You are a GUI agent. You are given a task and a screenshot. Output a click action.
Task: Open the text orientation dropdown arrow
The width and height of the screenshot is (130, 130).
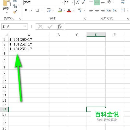click(x=113, y=2)
